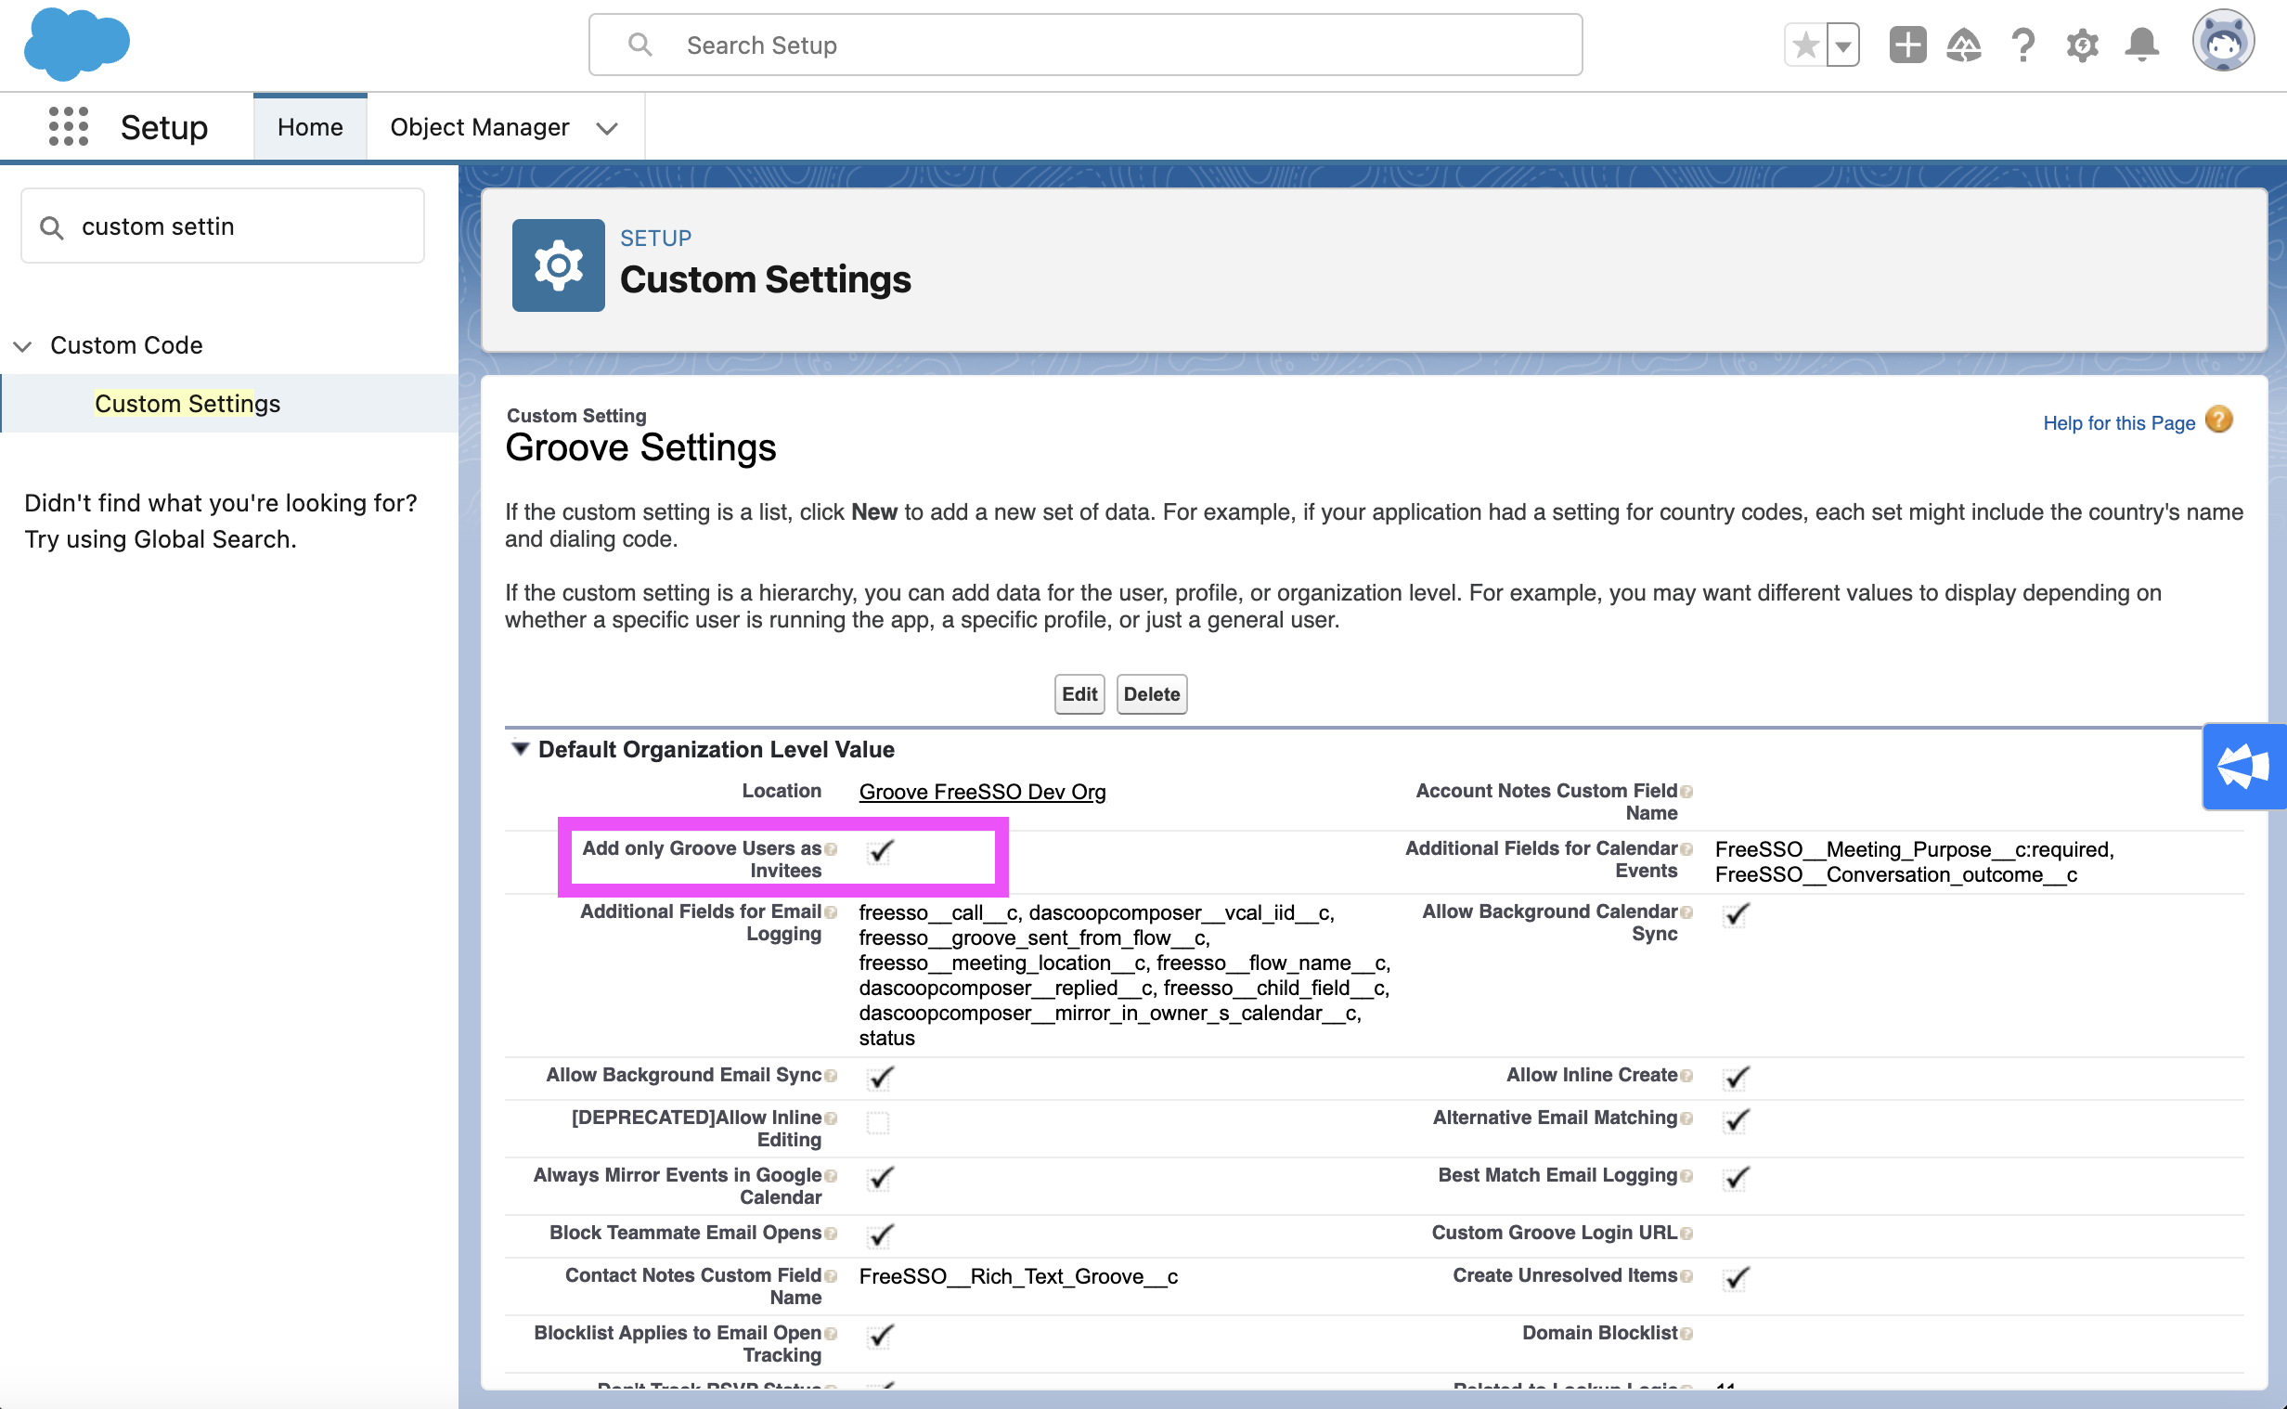Click the Search Setup field
This screenshot has height=1409, width=2287.
(x=1085, y=45)
